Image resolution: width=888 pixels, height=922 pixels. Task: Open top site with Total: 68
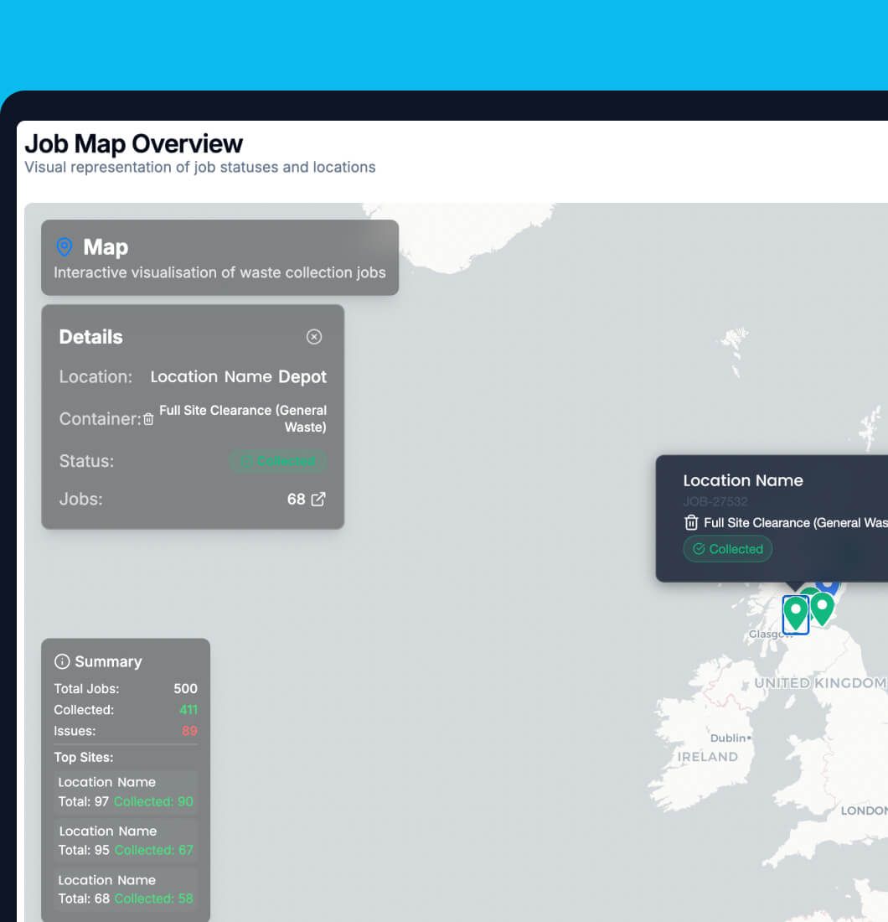tap(125, 889)
